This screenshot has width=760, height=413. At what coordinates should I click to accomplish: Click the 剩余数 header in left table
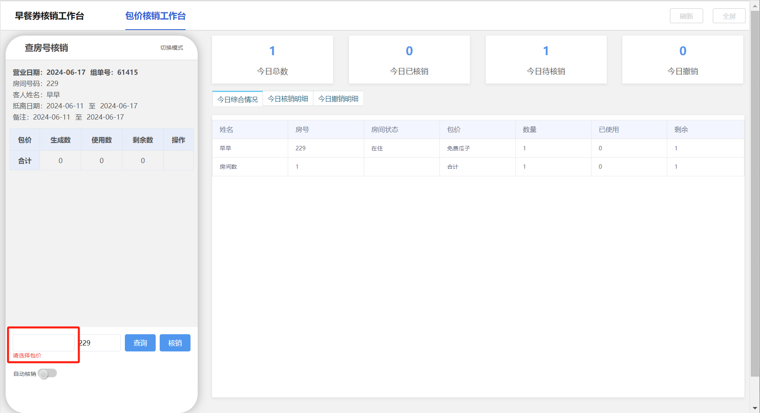point(143,140)
